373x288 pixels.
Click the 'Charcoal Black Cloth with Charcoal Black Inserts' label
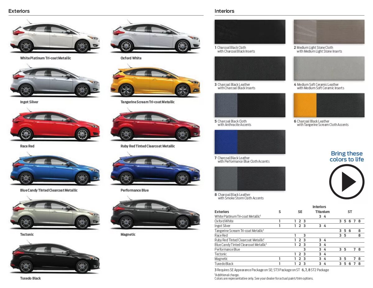pyautogui.click(x=235, y=49)
